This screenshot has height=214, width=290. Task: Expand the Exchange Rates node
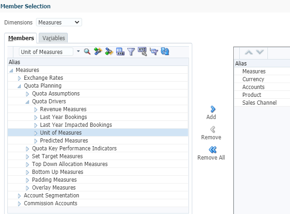click(19, 78)
